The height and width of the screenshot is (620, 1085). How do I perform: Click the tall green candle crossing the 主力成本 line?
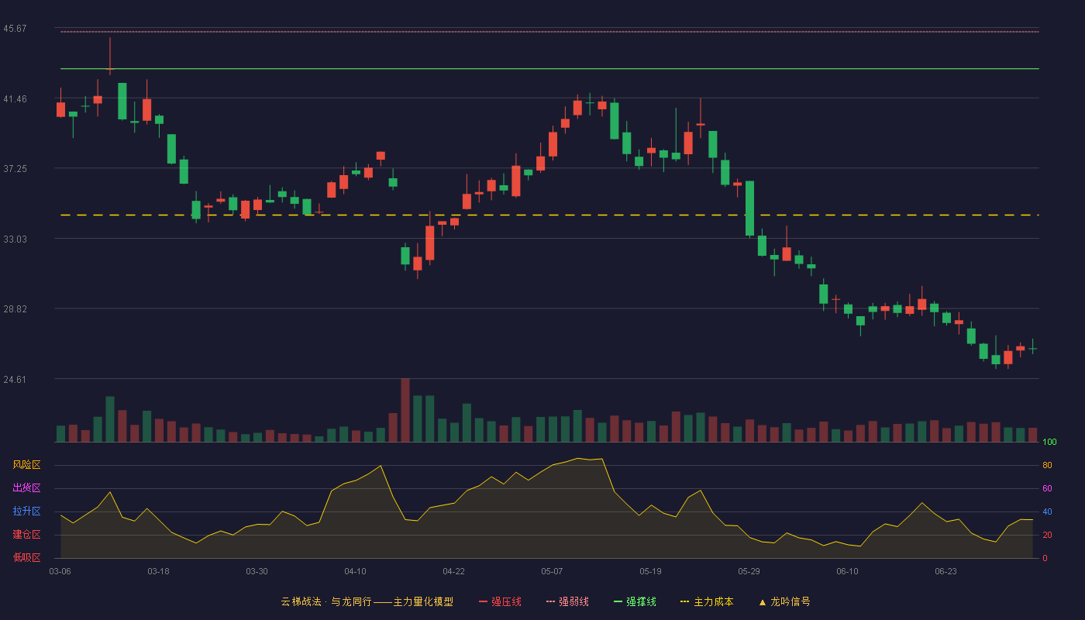click(x=749, y=208)
